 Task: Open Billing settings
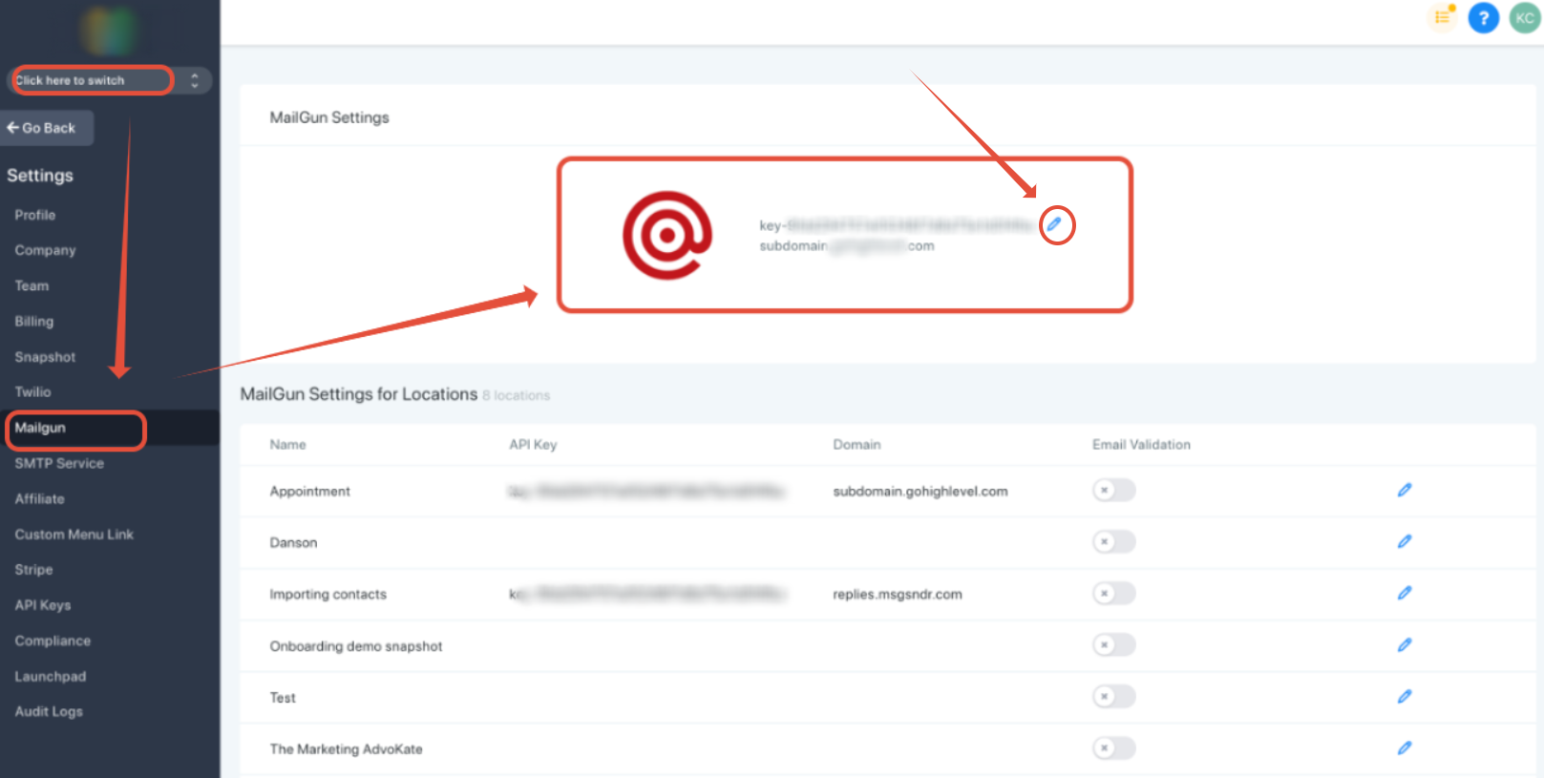click(x=34, y=321)
